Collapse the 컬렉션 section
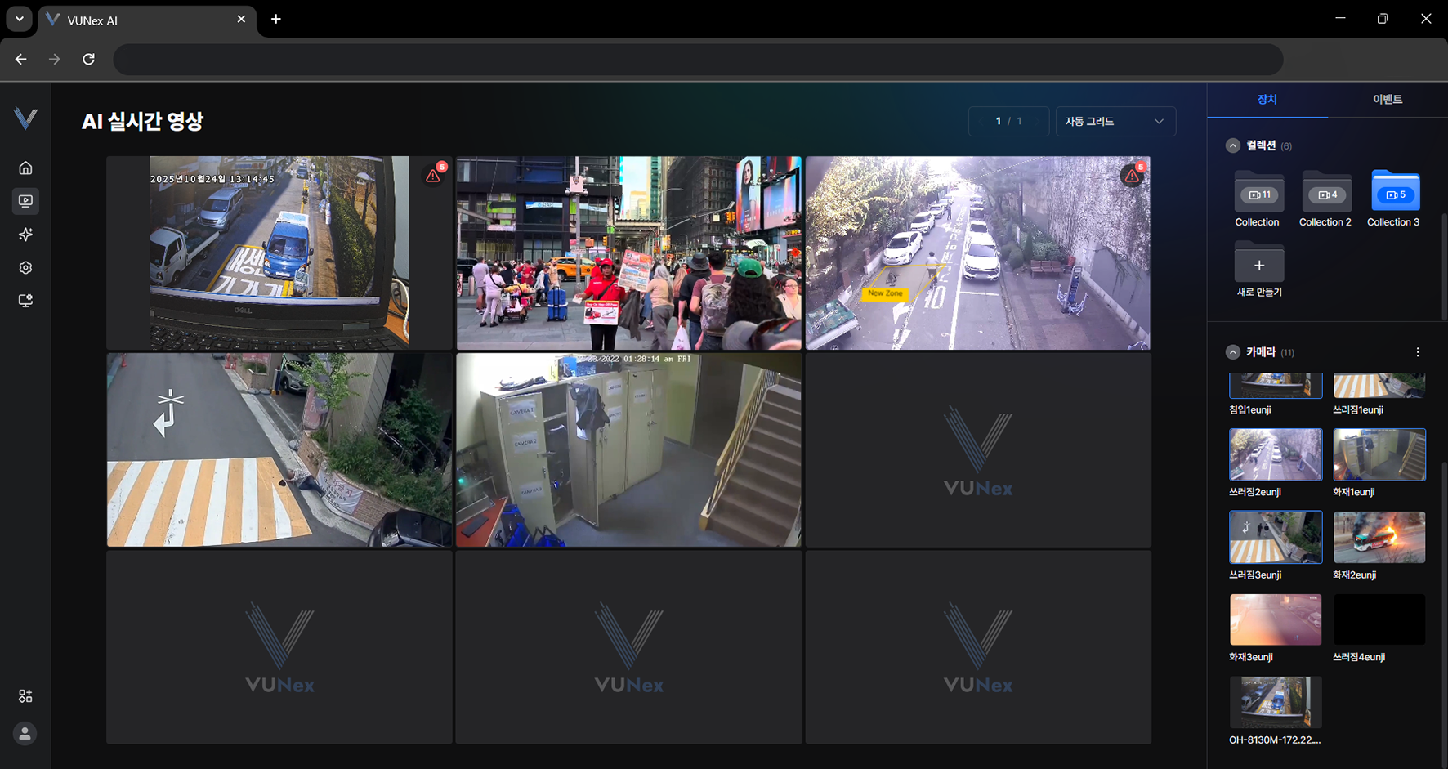Viewport: 1448px width, 769px height. click(x=1233, y=146)
